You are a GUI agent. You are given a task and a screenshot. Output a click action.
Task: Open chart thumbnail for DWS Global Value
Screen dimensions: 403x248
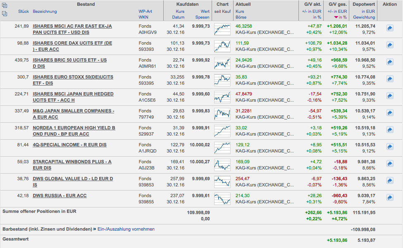[222, 182]
